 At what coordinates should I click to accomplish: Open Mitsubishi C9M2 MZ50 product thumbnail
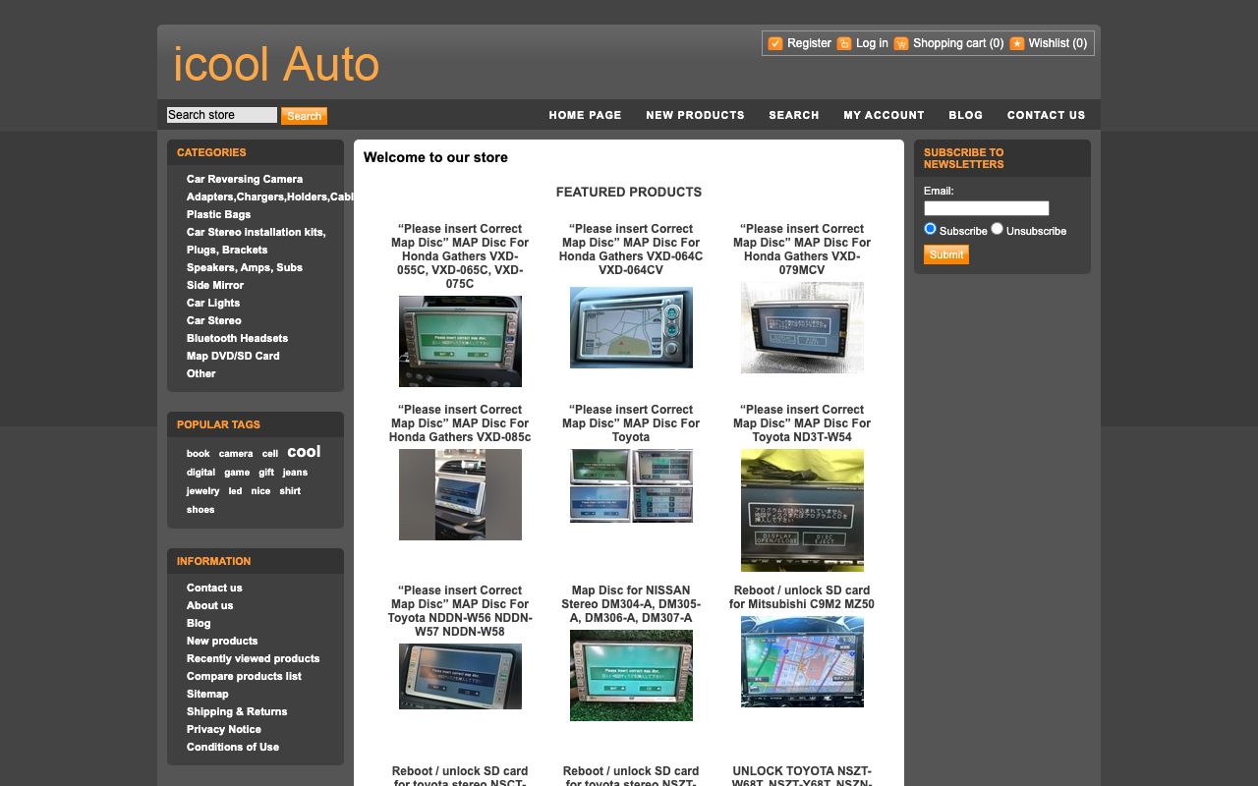[802, 661]
